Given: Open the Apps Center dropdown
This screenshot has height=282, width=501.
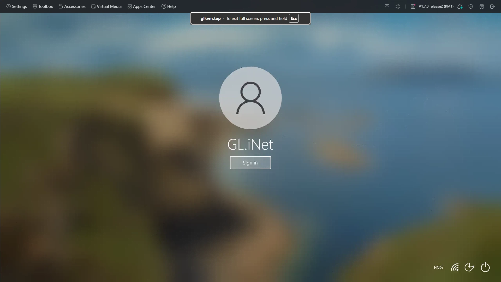Looking at the screenshot, I should [x=141, y=6].
